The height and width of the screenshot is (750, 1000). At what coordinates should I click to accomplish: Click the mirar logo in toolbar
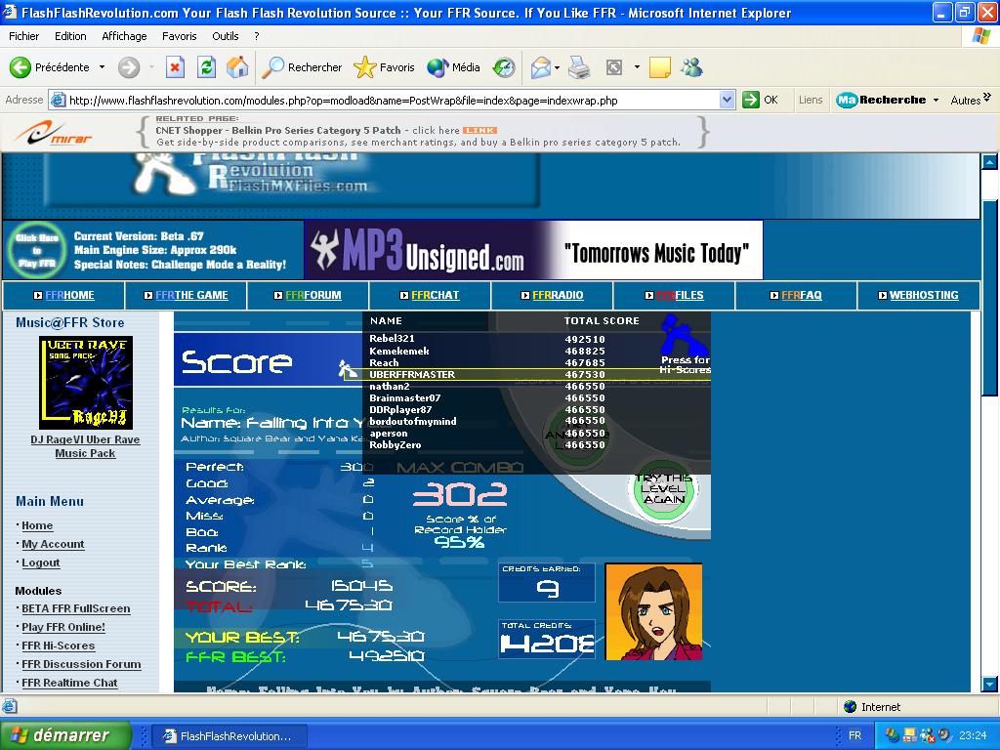(55, 133)
